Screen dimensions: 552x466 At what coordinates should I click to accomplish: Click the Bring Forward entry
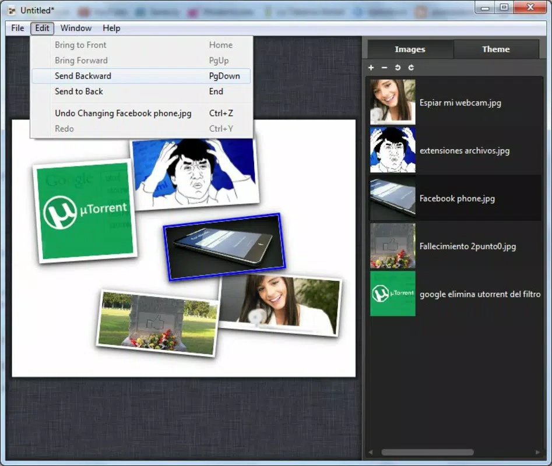tap(141, 61)
